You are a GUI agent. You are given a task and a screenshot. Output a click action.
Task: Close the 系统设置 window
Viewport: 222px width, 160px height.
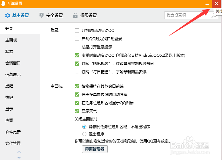(216, 4)
